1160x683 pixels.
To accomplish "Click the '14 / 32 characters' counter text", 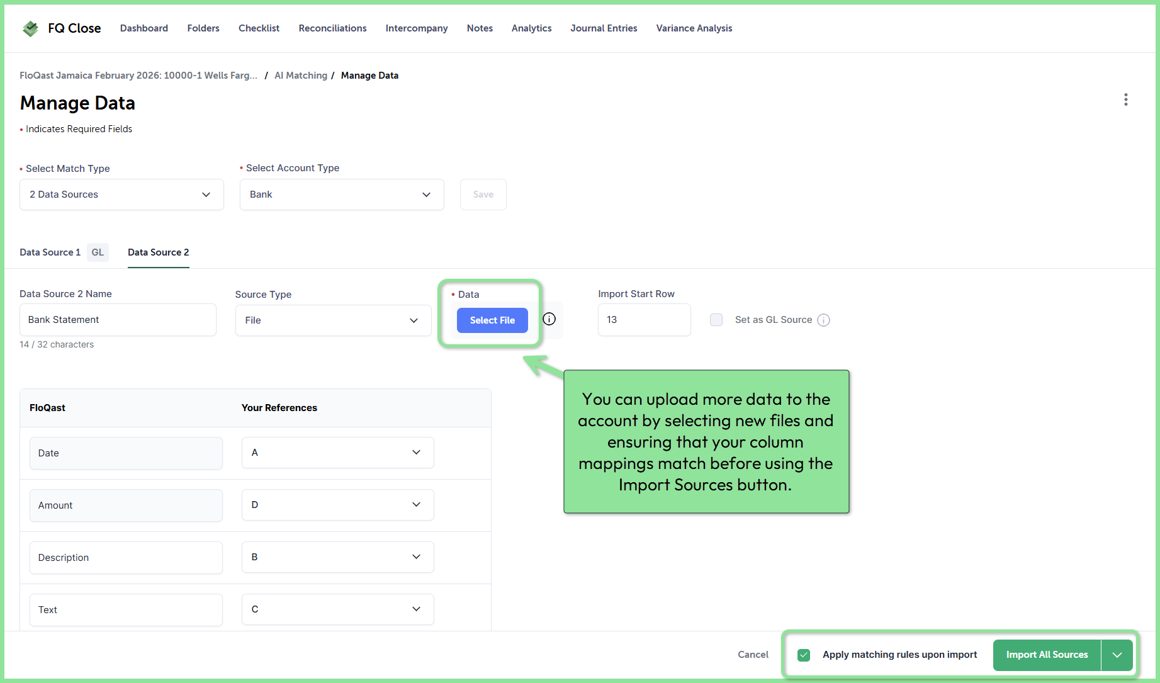I will 57,344.
